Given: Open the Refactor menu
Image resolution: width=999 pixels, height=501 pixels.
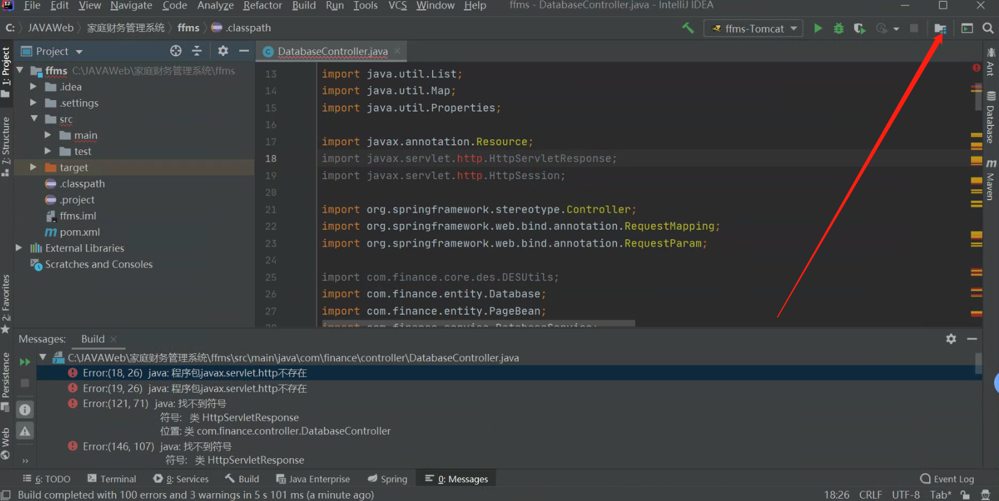Looking at the screenshot, I should [x=262, y=5].
